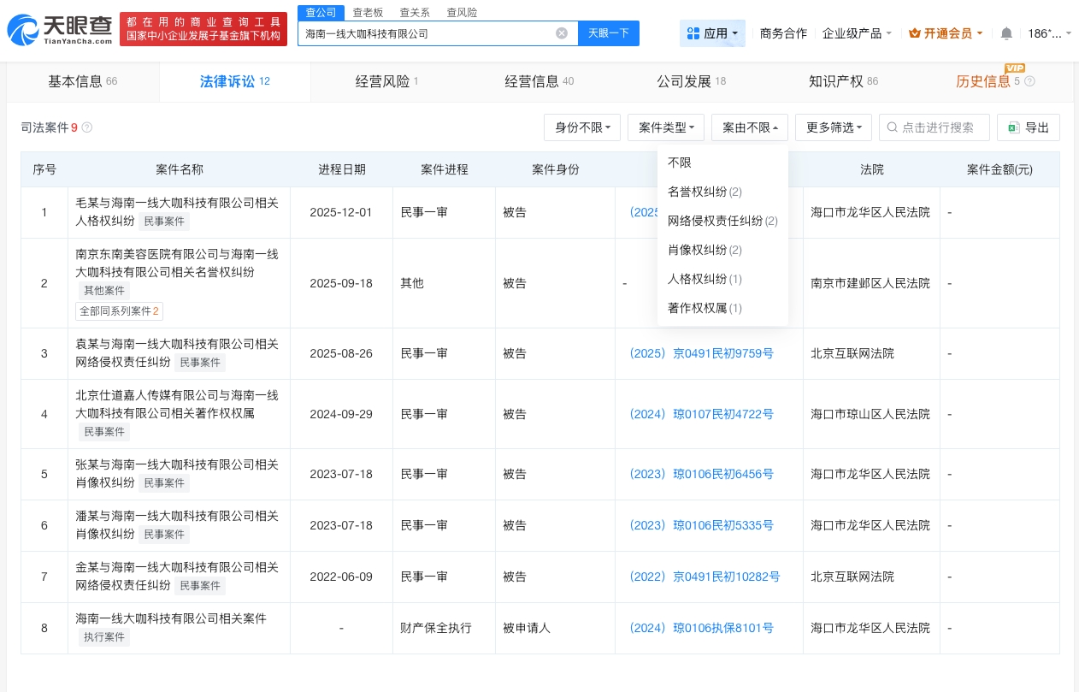Click case name 北京仕道嘉人传媒 著作权权属

[178, 404]
